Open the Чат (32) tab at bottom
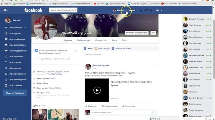The width and height of the screenshot is (215, 120). tap(164, 119)
